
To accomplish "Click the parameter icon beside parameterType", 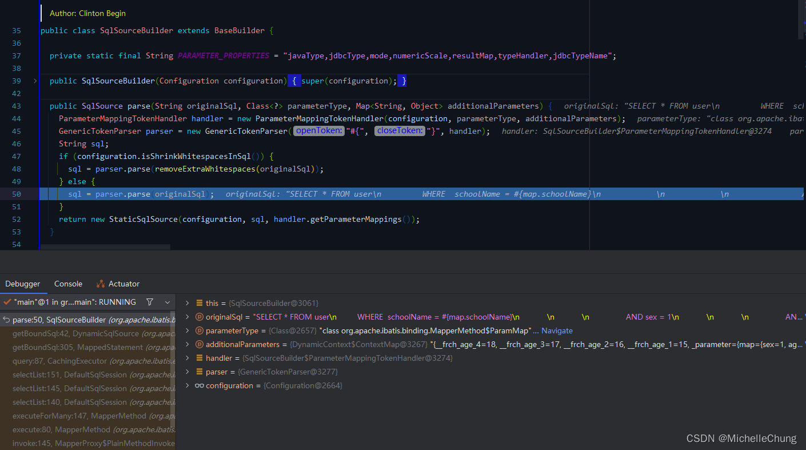I will 199,330.
